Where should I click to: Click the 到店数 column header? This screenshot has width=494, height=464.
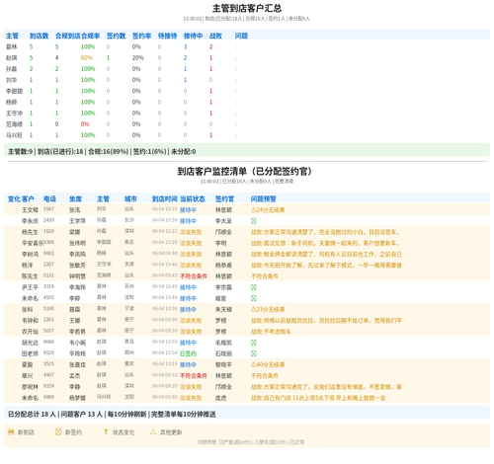39,36
